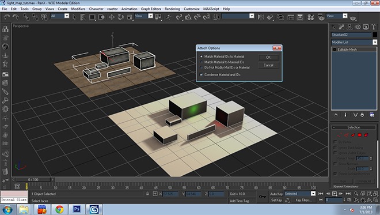Select Do Not Modify Mat IDs option
This screenshot has height=215, width=380.
(225, 67)
